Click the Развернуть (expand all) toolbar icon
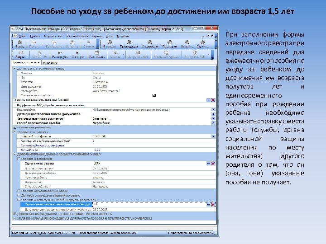Viewport: 326px width, 244px height. coord(60,54)
